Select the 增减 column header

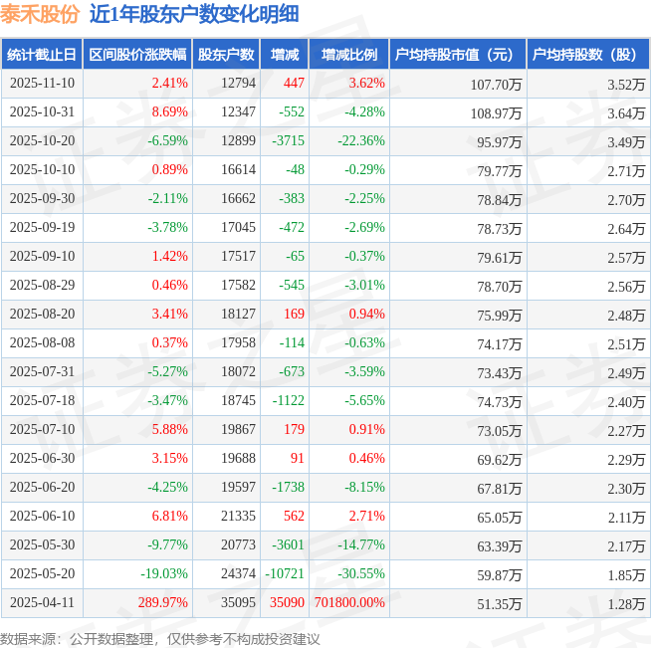285,55
